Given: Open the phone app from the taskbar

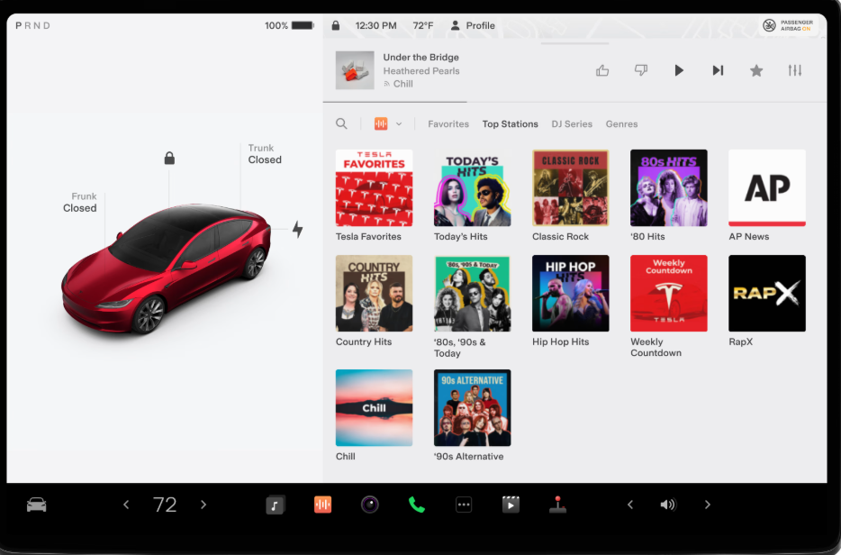Looking at the screenshot, I should pyautogui.click(x=415, y=505).
